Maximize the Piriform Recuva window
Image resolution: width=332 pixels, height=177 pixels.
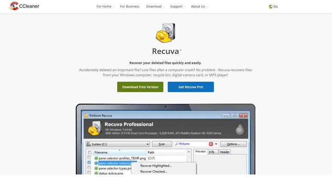click(235, 116)
